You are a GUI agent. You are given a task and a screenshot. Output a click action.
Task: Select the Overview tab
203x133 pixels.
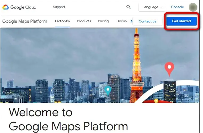tap(63, 21)
